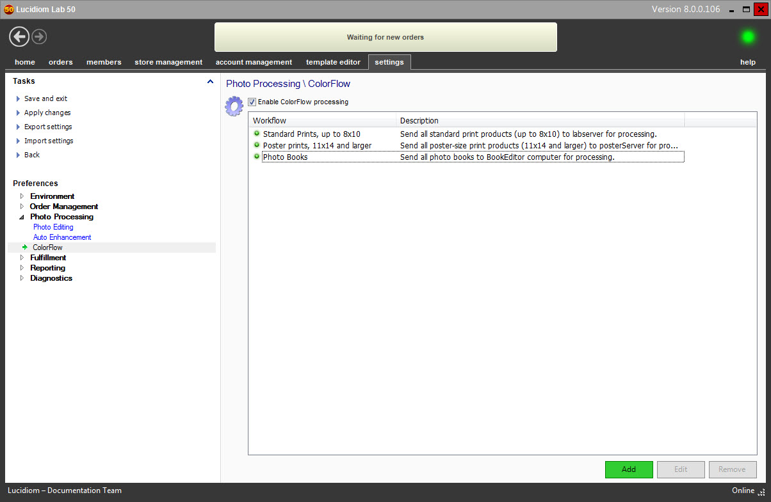771x502 pixels.
Task: Click the green arrow beside ColorFlow
Action: (25, 247)
